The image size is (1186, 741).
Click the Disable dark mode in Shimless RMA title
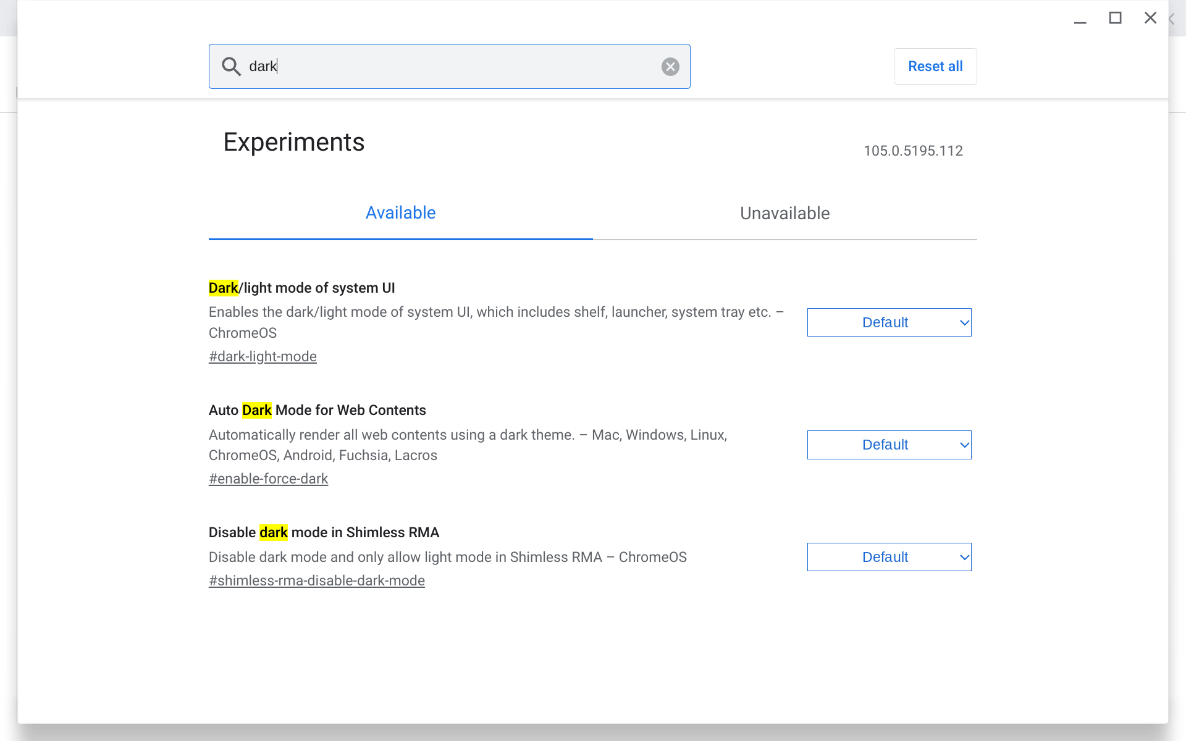click(x=324, y=532)
